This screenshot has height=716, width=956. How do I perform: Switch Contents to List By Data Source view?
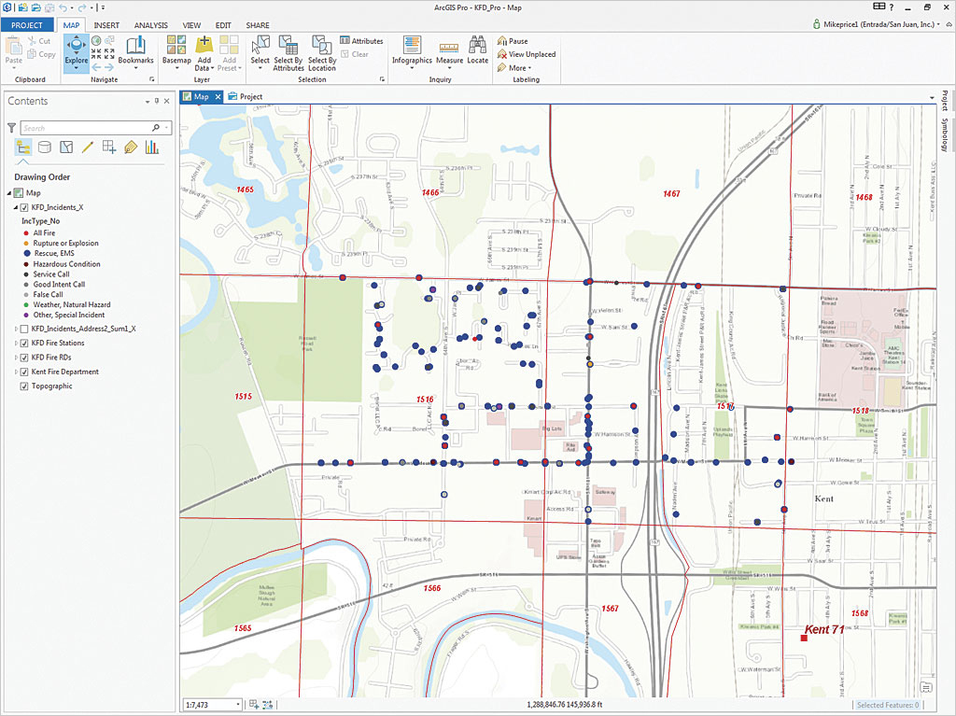pos(43,147)
